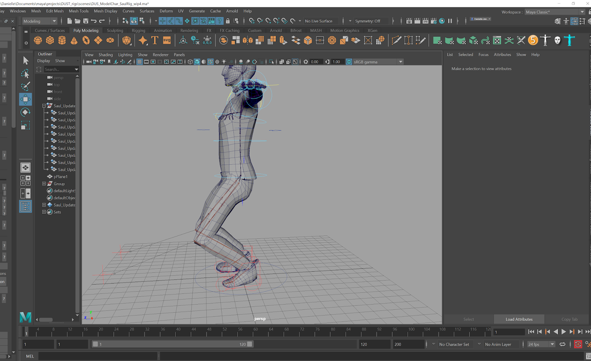The width and height of the screenshot is (591, 361).
Task: Activate the Paint Selection tool
Action: point(25,86)
